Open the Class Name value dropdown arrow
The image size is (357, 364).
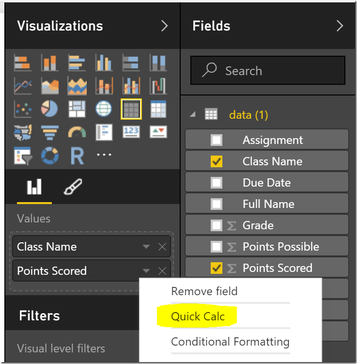pyautogui.click(x=146, y=247)
